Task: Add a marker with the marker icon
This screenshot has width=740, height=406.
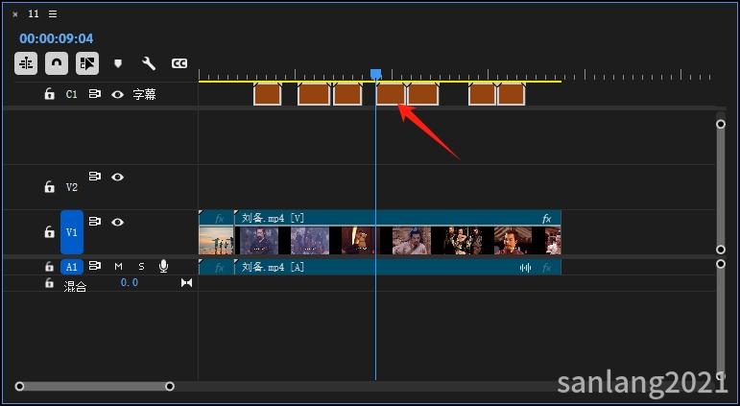Action: tap(118, 63)
